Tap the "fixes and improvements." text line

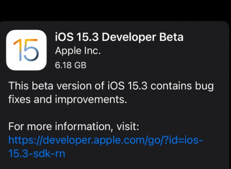tap(68, 99)
